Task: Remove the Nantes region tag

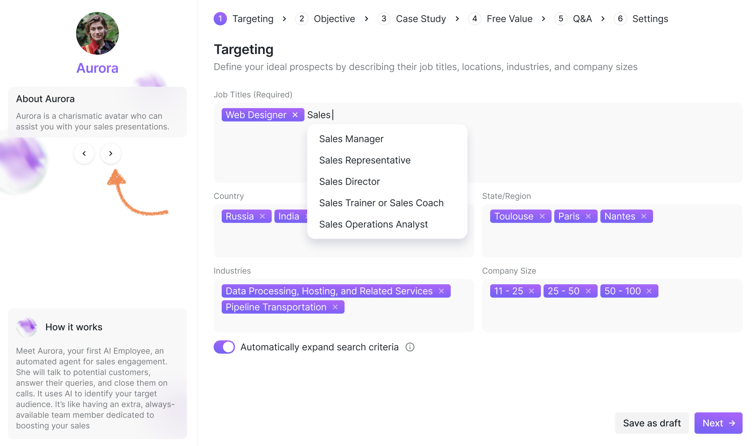Action: [644, 216]
